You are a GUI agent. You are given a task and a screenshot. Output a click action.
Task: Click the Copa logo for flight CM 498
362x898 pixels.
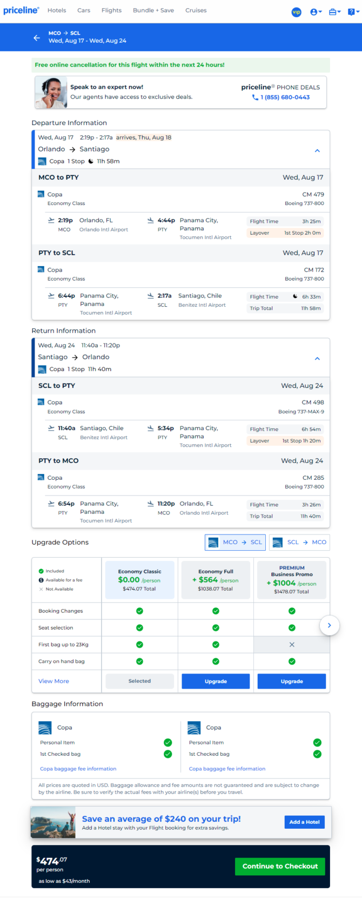41,402
